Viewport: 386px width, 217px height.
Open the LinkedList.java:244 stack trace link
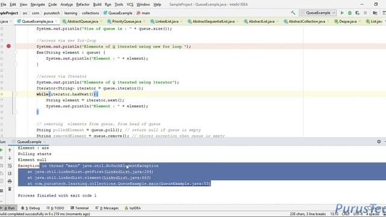(x=129, y=172)
